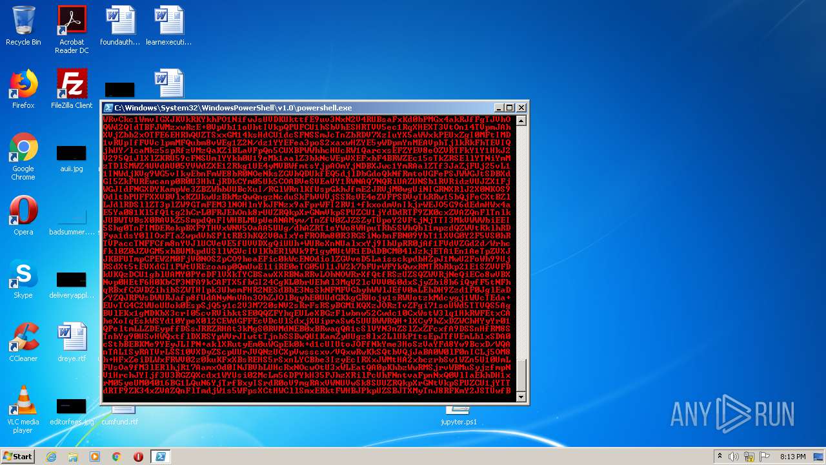The width and height of the screenshot is (826, 465).
Task: Select the editorfees.jpg file
Action: [72, 412]
